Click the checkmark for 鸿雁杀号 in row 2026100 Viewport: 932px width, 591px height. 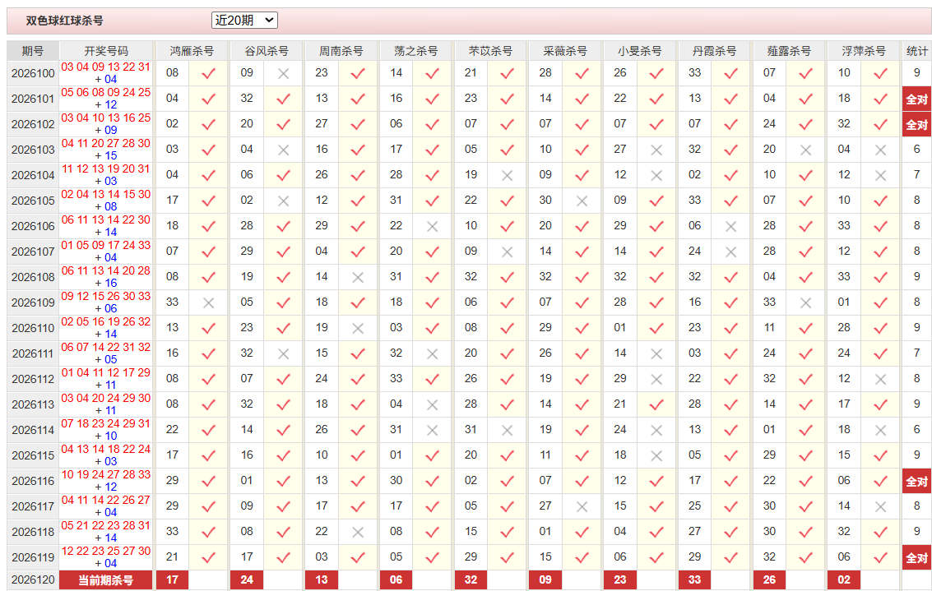(x=209, y=74)
